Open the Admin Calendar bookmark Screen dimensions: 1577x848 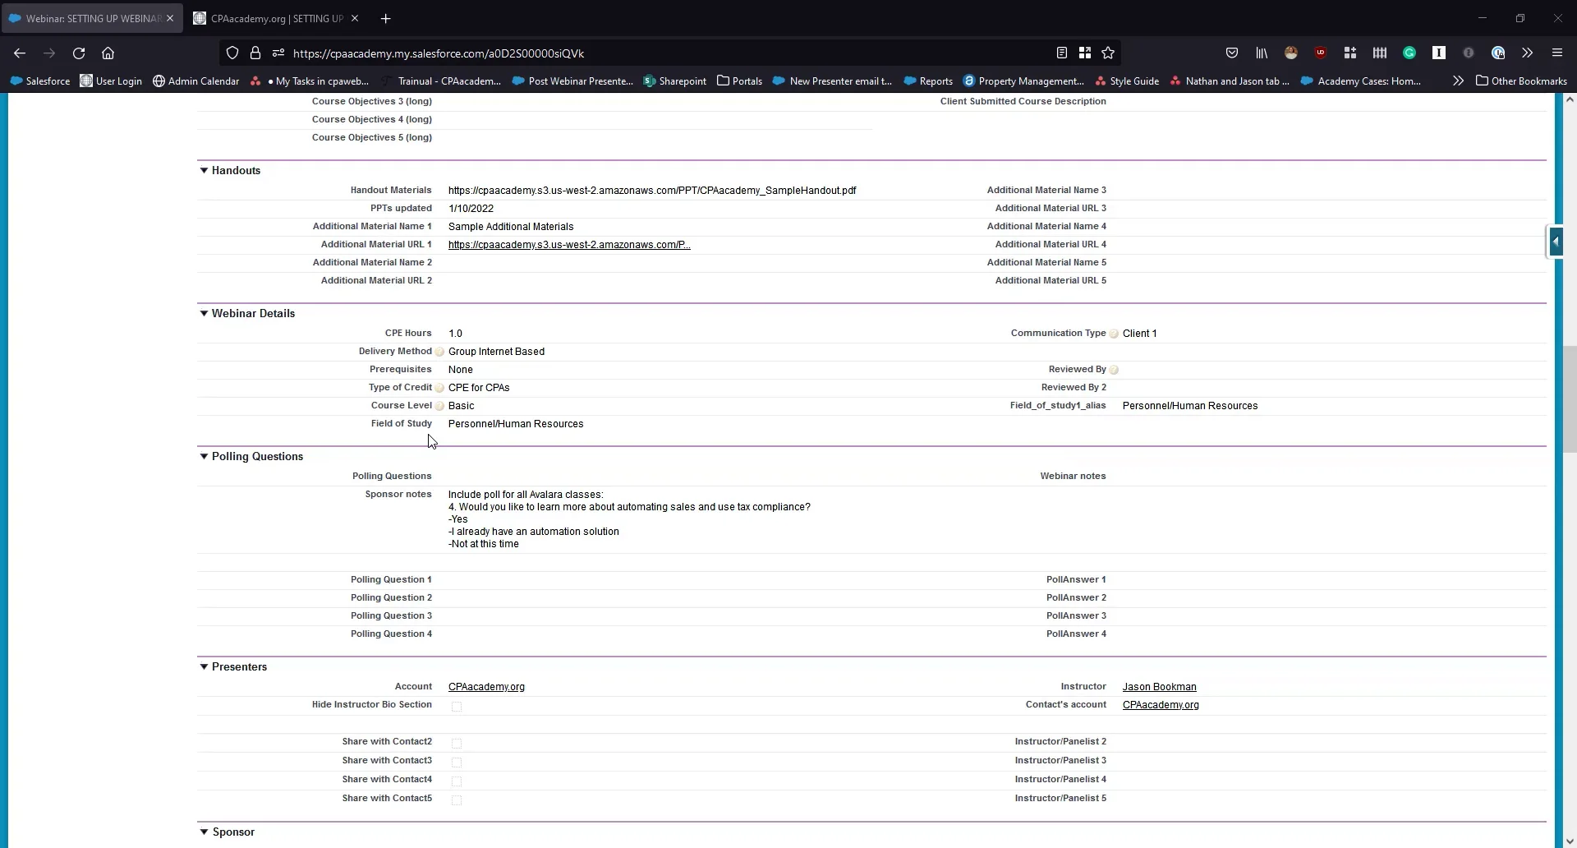195,81
